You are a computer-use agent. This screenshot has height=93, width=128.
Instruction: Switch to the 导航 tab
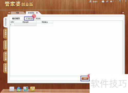click(18, 13)
